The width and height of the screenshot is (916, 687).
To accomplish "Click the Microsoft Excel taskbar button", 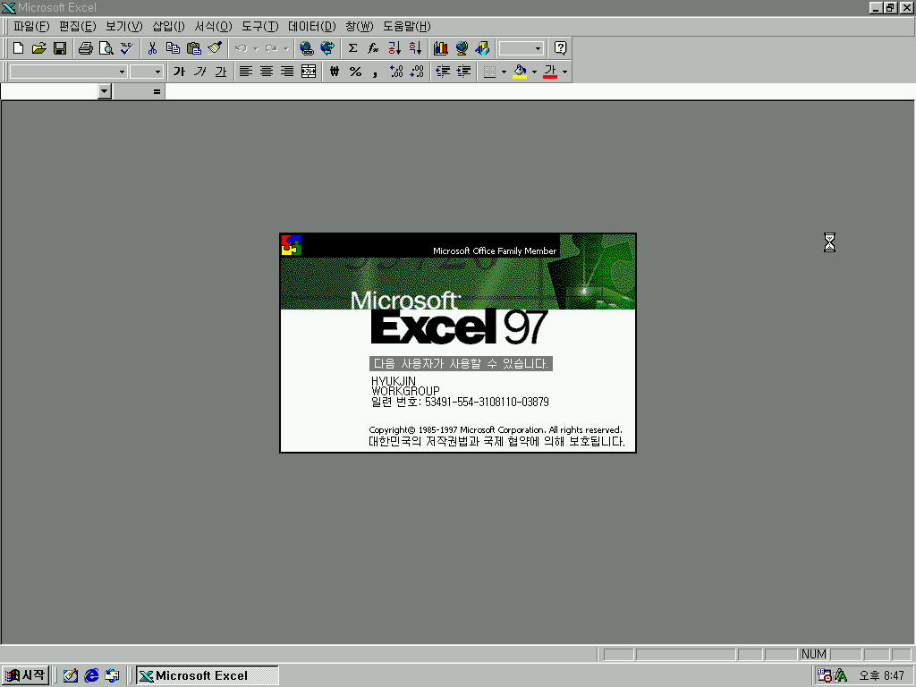I will pyautogui.click(x=208, y=675).
